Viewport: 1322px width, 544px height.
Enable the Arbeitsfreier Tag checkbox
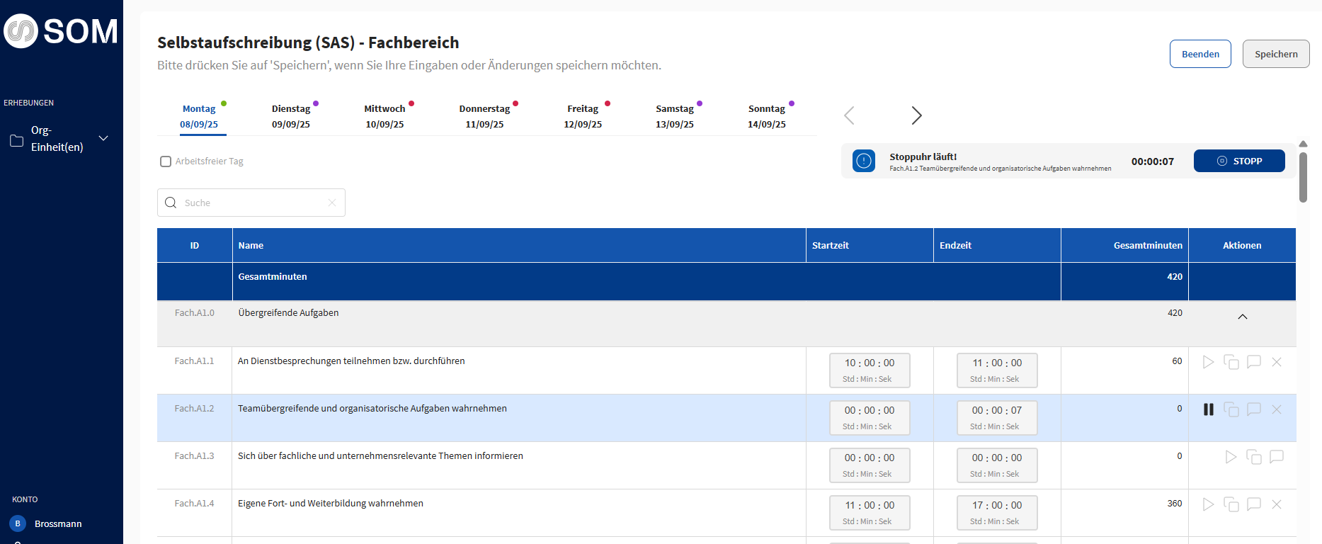pos(166,161)
